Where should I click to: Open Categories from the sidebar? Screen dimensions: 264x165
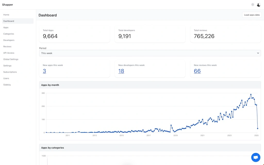coord(9,34)
